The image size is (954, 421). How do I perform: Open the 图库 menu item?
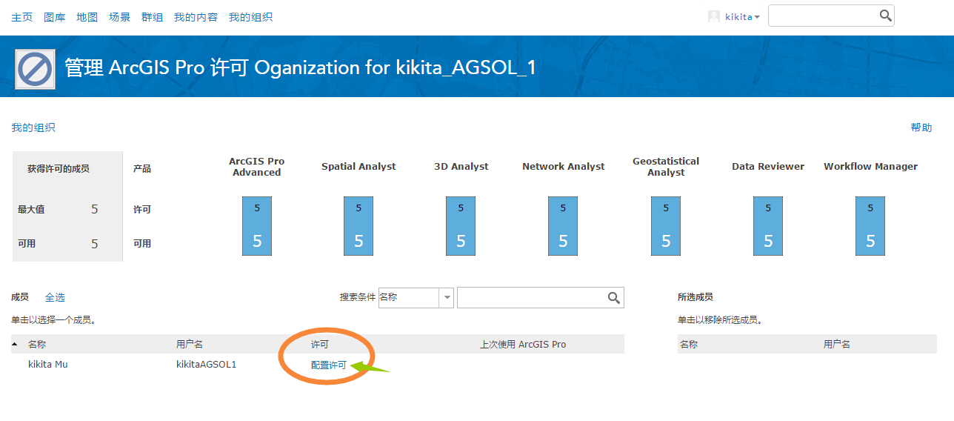[55, 17]
